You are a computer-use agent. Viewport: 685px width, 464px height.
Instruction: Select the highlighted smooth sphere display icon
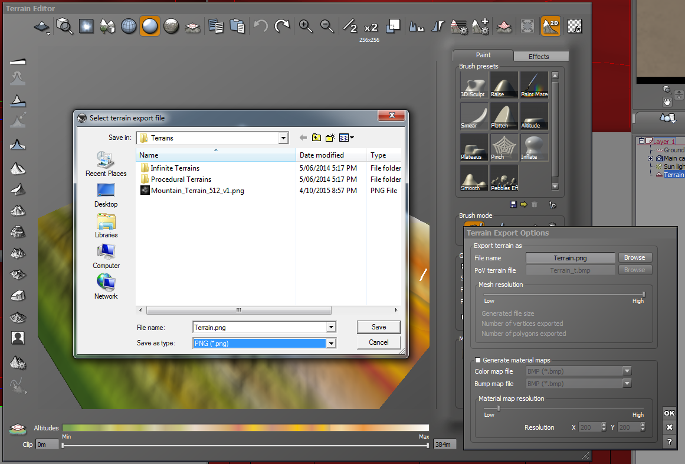pos(150,26)
